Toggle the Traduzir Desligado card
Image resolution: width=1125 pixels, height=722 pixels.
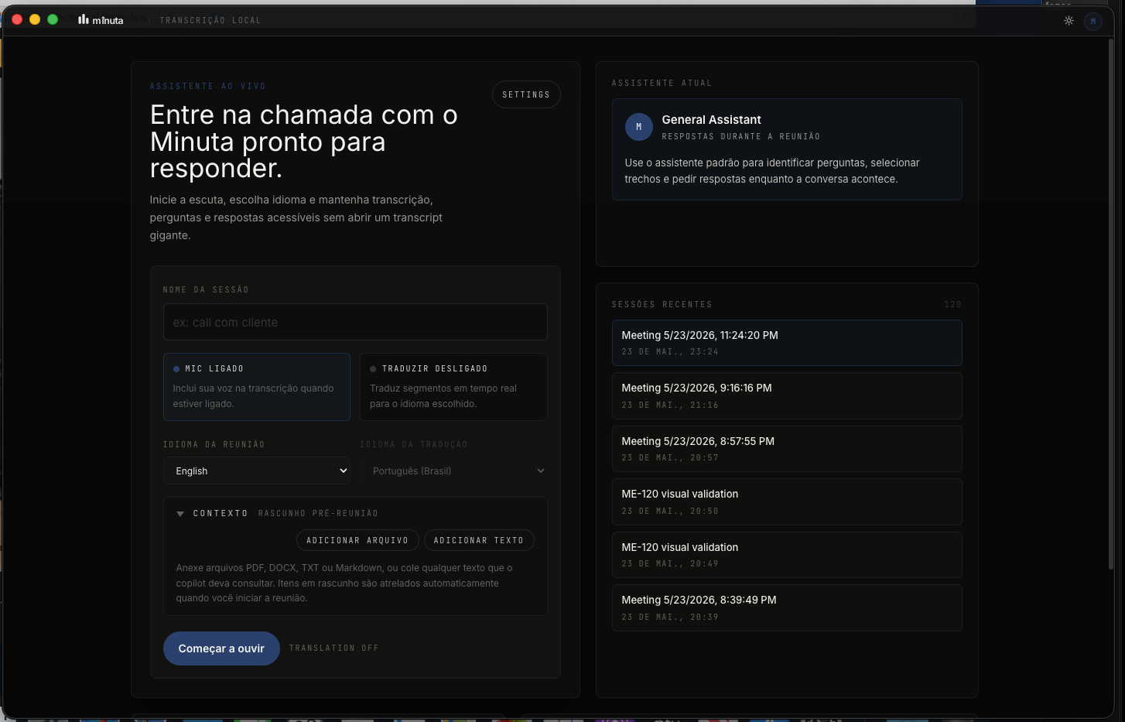click(453, 387)
